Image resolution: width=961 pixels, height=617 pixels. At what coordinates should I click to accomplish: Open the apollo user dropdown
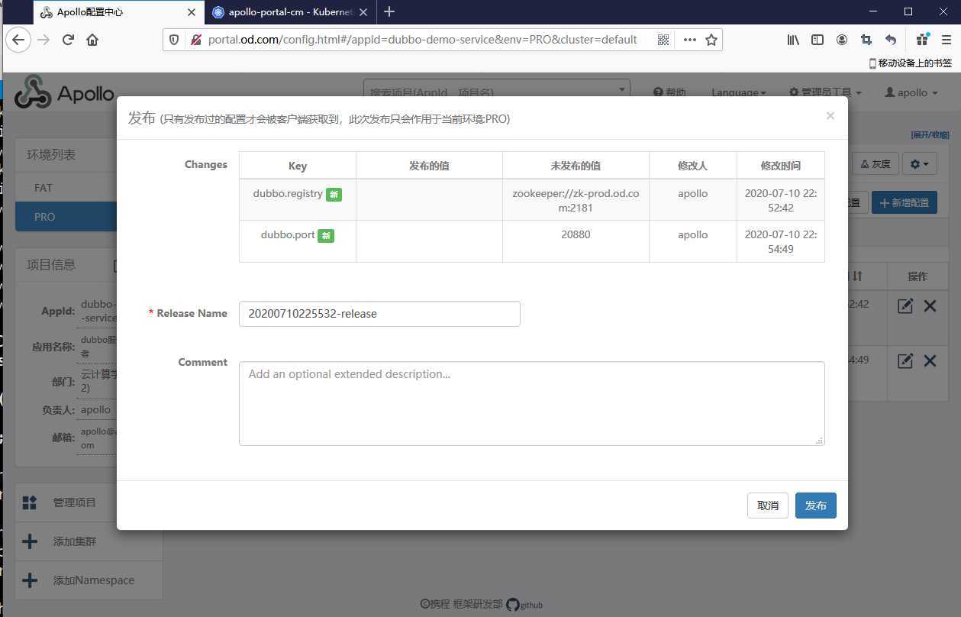click(x=911, y=92)
